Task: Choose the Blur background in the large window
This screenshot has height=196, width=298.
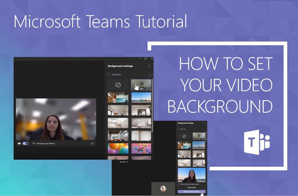Action: click(141, 85)
